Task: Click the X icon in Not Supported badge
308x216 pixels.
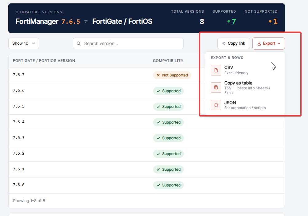Action: click(x=158, y=75)
